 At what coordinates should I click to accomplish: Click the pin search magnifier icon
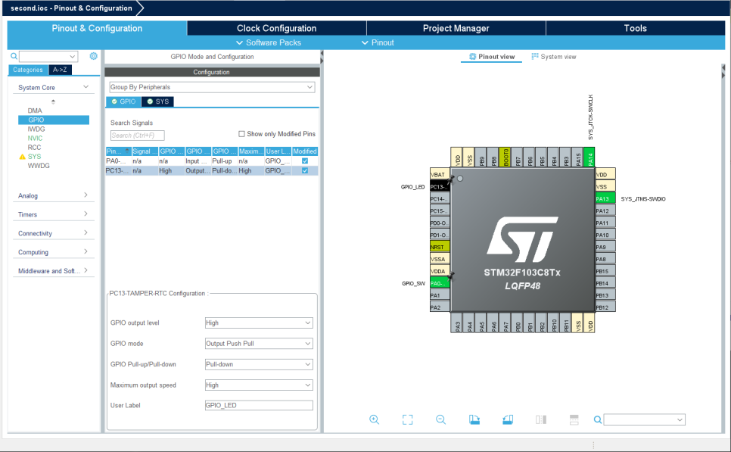(x=597, y=419)
